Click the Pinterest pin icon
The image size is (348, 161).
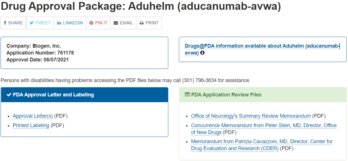[x=91, y=23]
